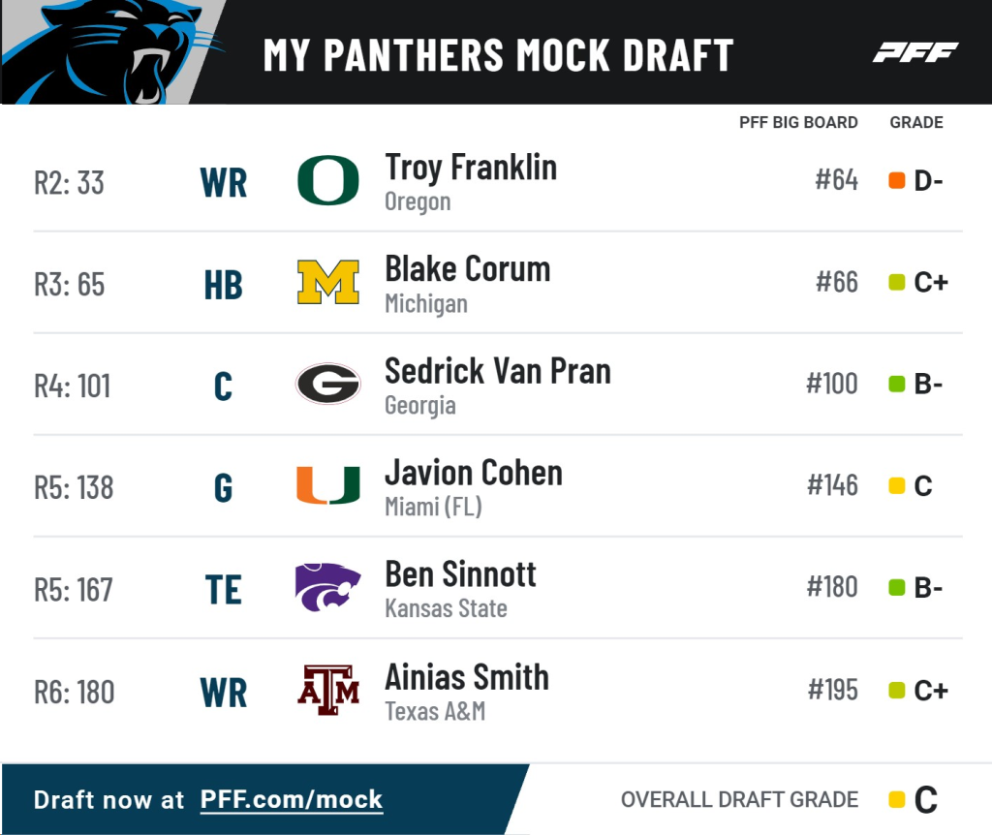
Task: Click the green B- swatch for Ben Sinnott
Action: [x=896, y=587]
